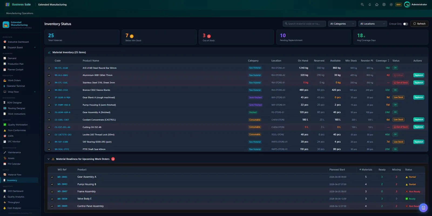Click OEE Dashboard icon in sidebar
This screenshot has height=216, width=432.
[5, 191]
